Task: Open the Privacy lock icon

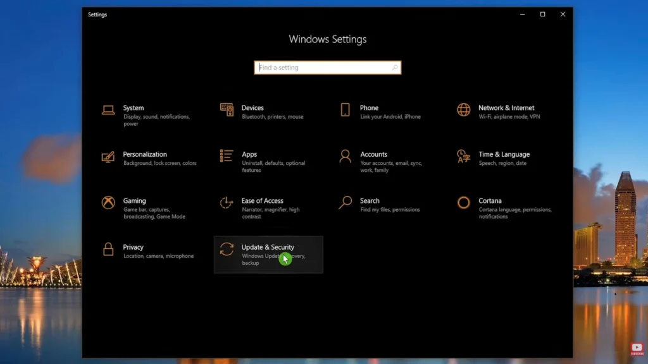Action: (108, 249)
